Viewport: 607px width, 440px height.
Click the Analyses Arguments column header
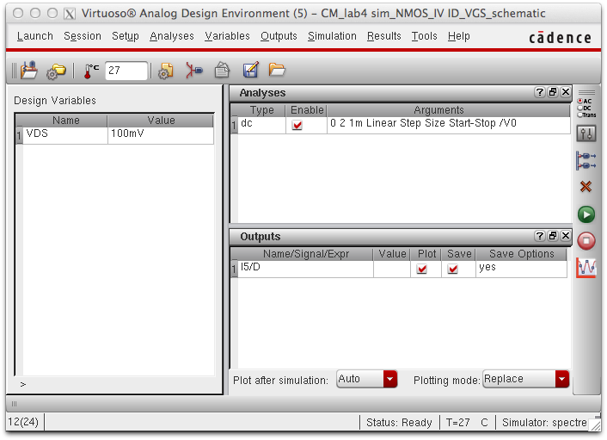448,110
